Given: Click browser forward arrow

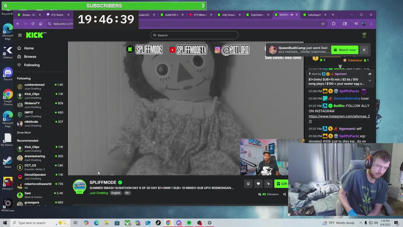Looking at the screenshot, I should [x=26, y=24].
